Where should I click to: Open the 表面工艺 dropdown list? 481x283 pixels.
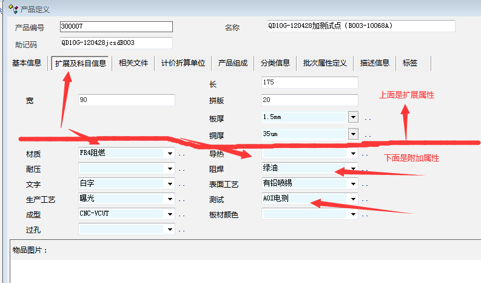tap(353, 183)
